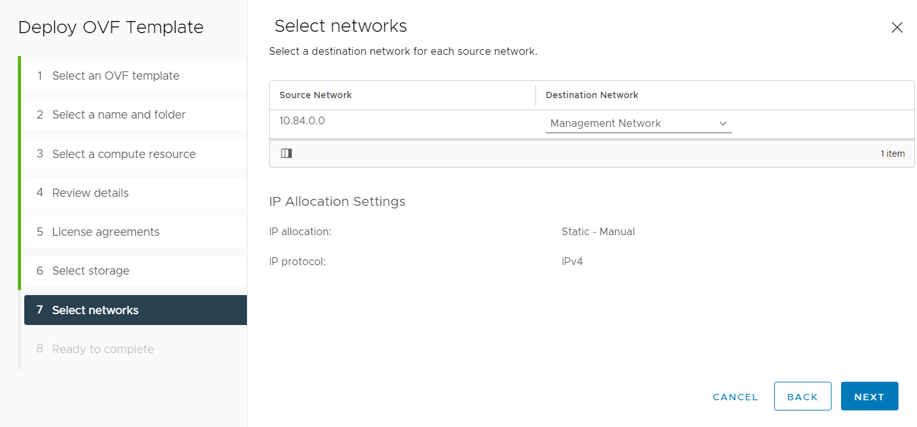This screenshot has height=427, width=917.
Task: Click the show/hide columns icon below the table
Action: click(287, 154)
